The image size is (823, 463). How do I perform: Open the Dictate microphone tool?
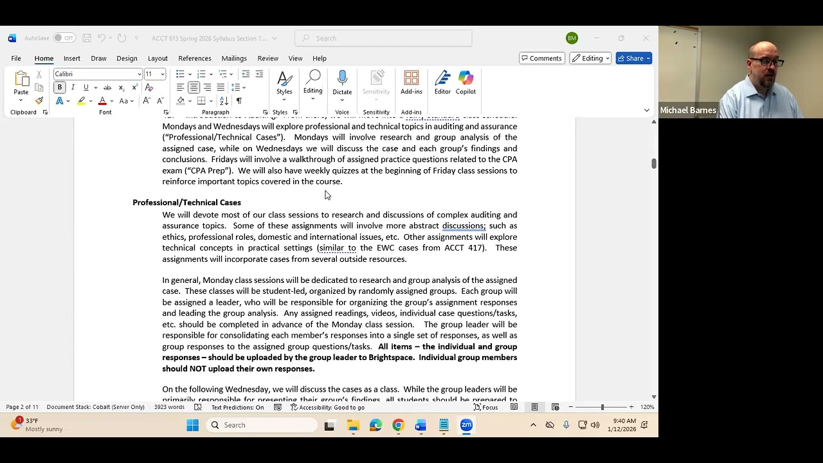point(342,83)
